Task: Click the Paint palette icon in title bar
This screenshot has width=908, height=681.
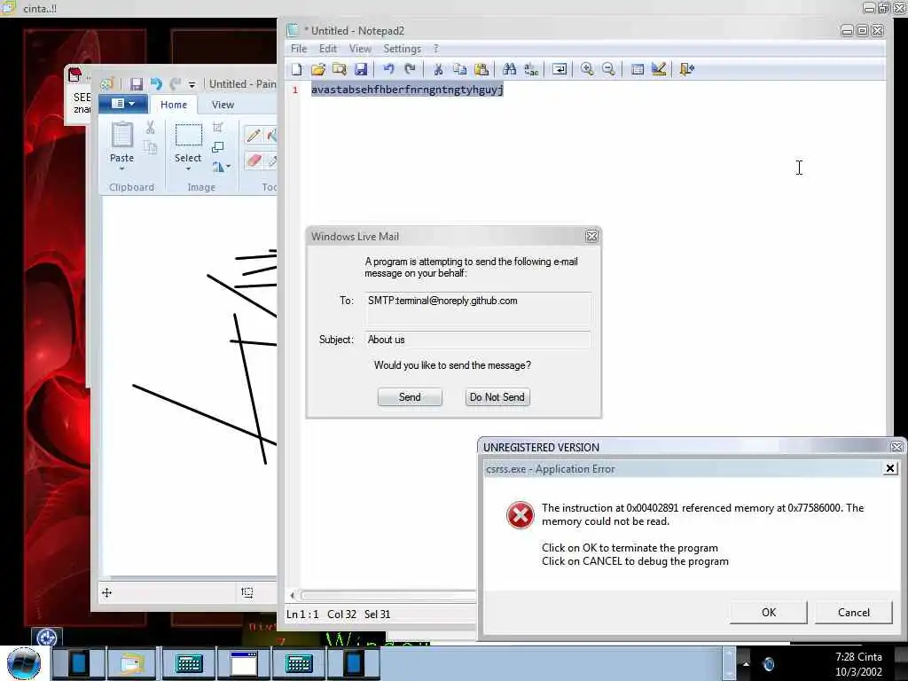Action: [x=107, y=84]
